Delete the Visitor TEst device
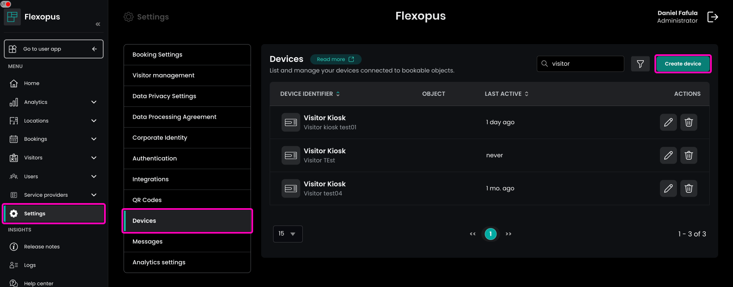This screenshot has width=733, height=287. point(688,156)
